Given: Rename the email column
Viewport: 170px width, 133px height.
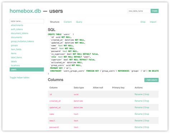Looking at the screenshot, I should tap(138, 120).
